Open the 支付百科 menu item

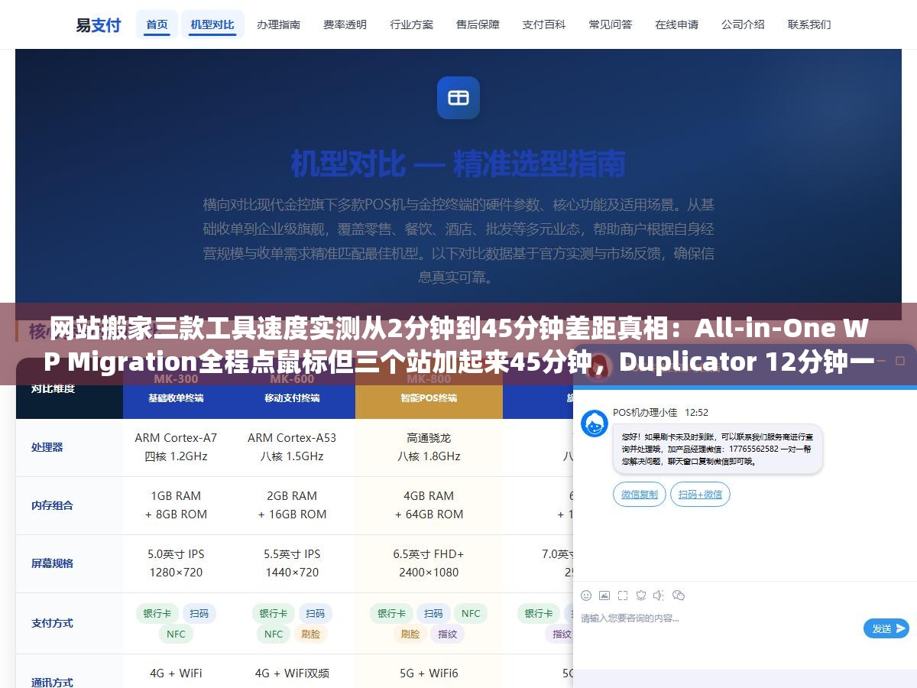(x=545, y=24)
